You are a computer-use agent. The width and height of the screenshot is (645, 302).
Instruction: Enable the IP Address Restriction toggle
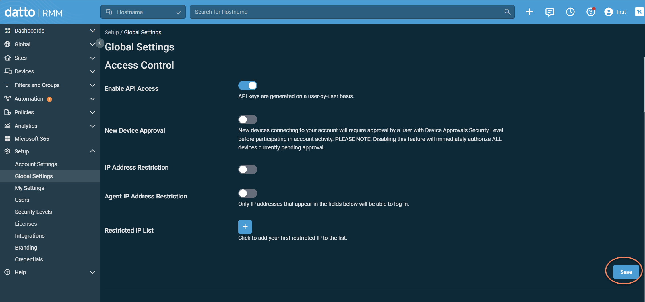247,169
